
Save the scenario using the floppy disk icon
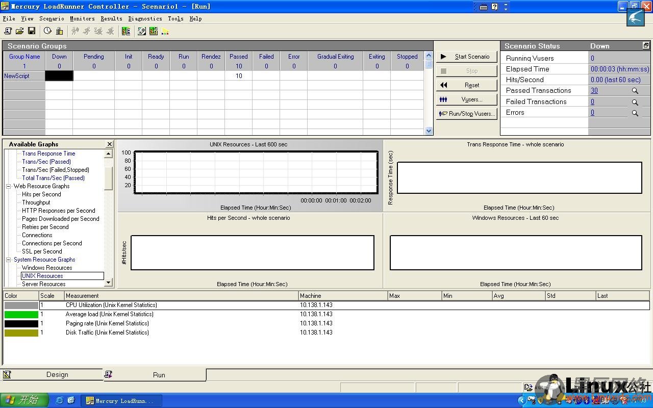coord(32,31)
